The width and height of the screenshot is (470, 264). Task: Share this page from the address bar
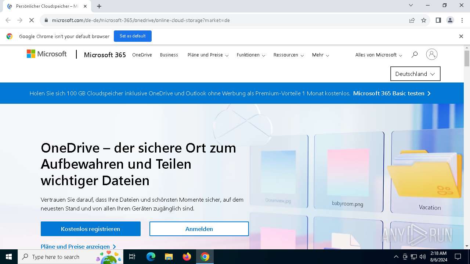[x=412, y=20]
